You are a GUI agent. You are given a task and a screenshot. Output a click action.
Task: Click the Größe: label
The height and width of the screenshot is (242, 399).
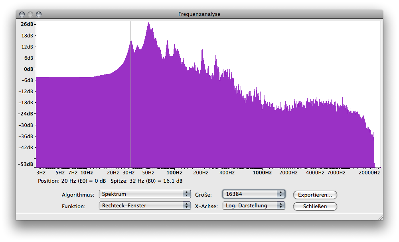203,195
